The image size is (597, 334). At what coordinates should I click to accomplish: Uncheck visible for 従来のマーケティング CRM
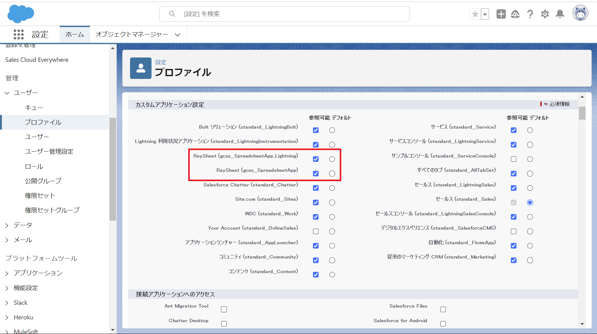pyautogui.click(x=514, y=260)
